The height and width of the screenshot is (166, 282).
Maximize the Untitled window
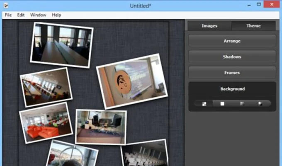point(259,5)
